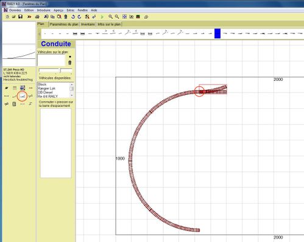
Task: Click the vehicle list scroll down arrow
Action: coord(71,95)
